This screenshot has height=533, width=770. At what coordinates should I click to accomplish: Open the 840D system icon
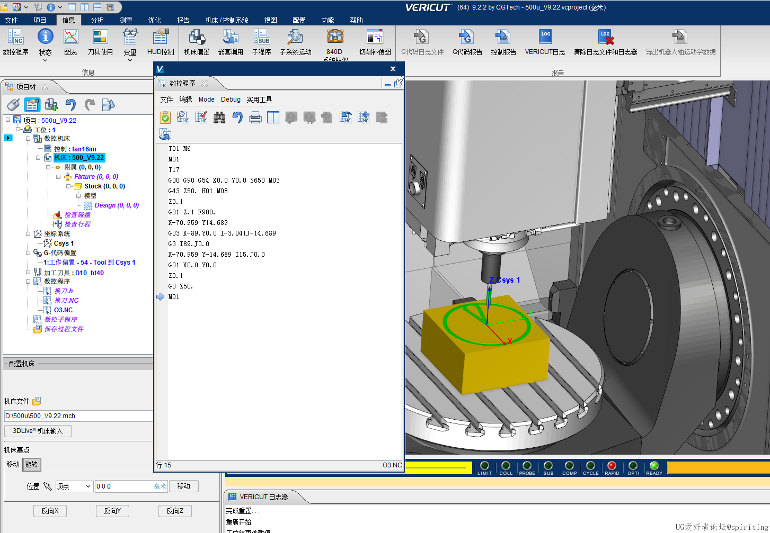[x=334, y=42]
